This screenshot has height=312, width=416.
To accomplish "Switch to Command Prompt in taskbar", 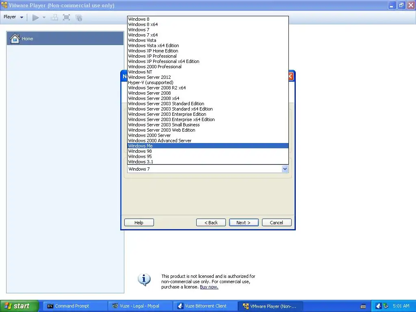I will click(x=75, y=306).
